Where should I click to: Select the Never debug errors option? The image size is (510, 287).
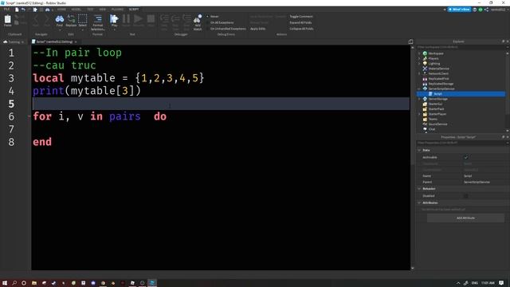pyautogui.click(x=213, y=16)
